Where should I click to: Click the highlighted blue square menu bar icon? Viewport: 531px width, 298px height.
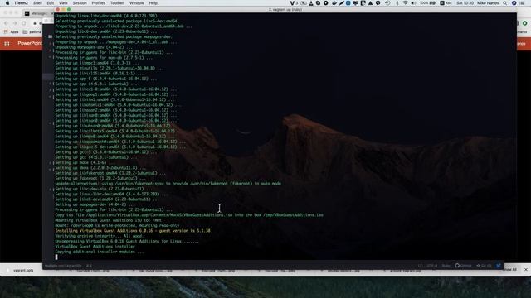coord(348,3)
